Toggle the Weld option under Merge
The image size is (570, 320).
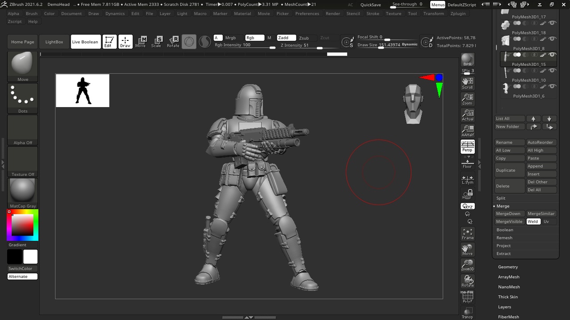(533, 221)
